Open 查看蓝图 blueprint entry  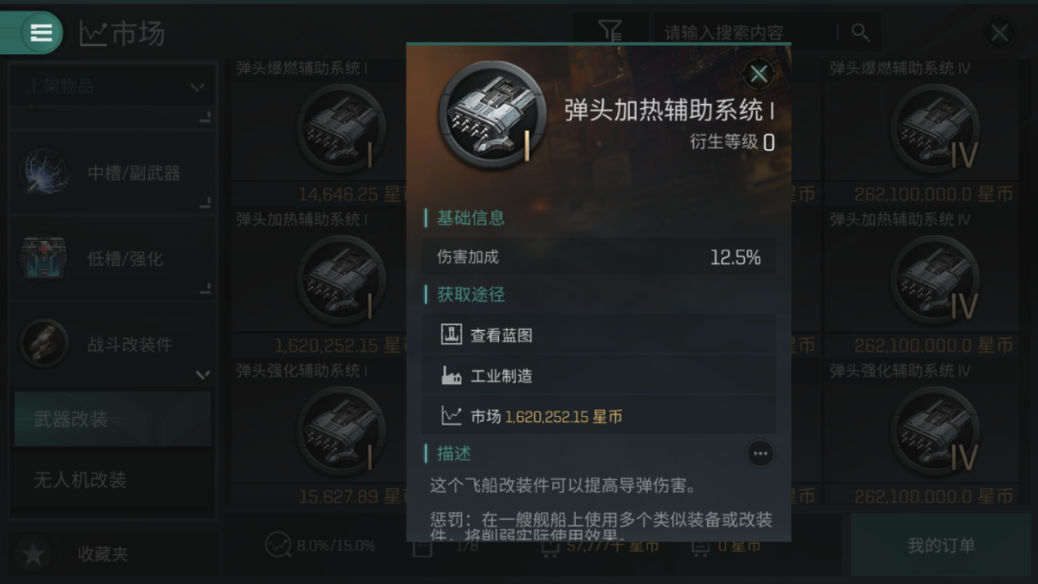tap(598, 335)
